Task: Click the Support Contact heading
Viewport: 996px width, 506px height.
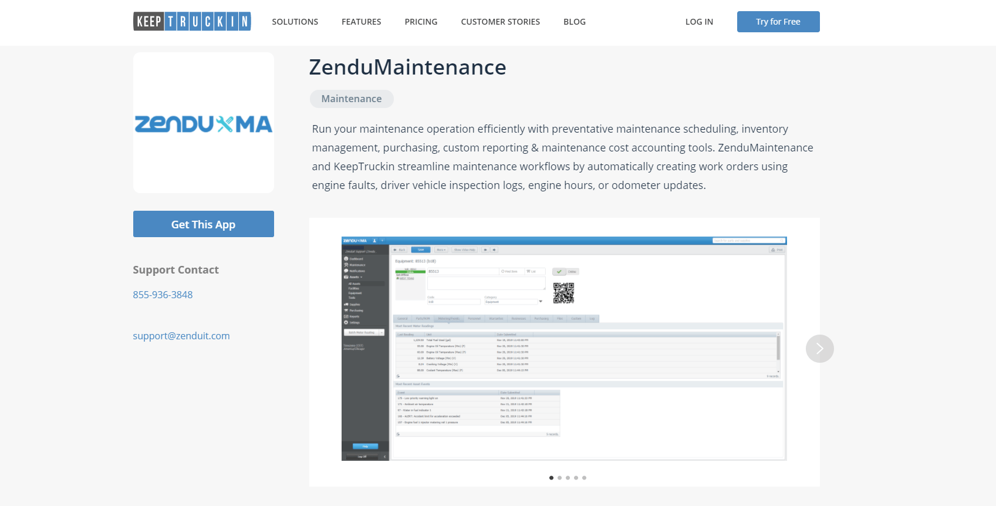Action: 175,270
